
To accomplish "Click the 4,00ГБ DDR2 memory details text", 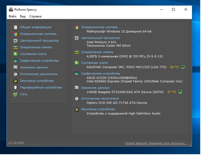I will pyautogui.click(x=125, y=56).
